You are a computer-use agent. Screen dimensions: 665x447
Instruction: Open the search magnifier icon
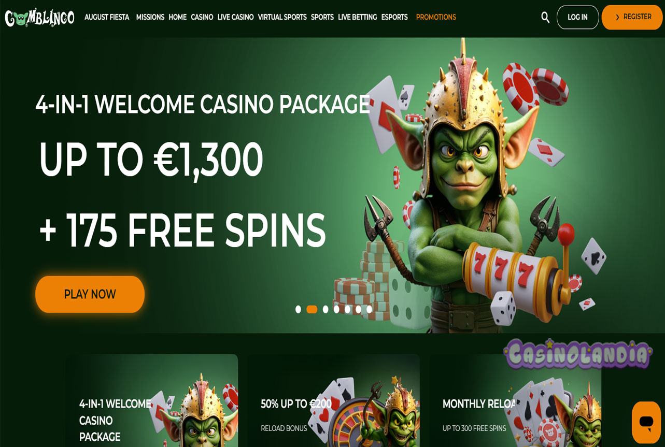tap(545, 17)
